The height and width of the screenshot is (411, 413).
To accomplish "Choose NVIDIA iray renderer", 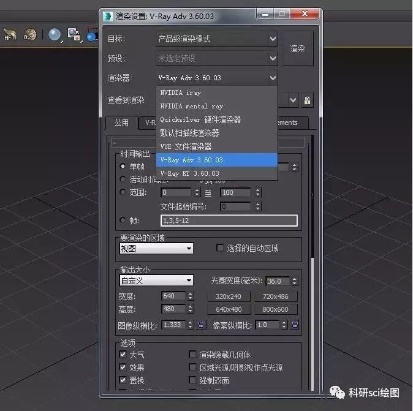I will (x=217, y=92).
